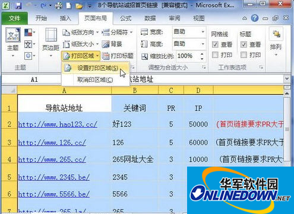Open theme effects icon
The width and height of the screenshot is (294, 214).
[x=30, y=56]
